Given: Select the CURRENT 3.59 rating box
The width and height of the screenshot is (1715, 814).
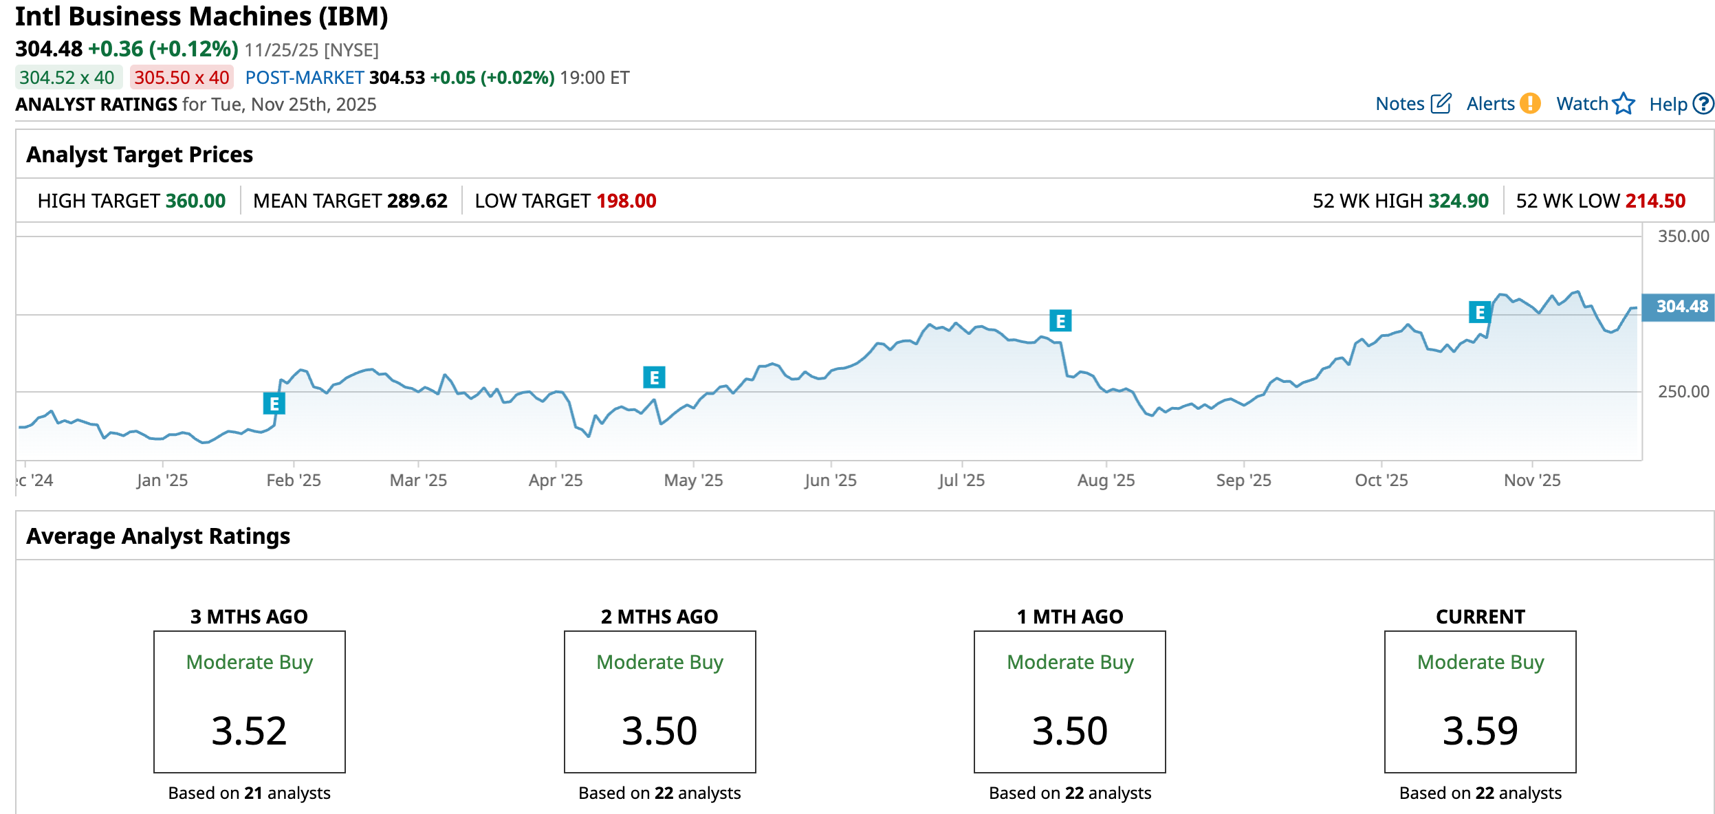Looking at the screenshot, I should [x=1480, y=702].
